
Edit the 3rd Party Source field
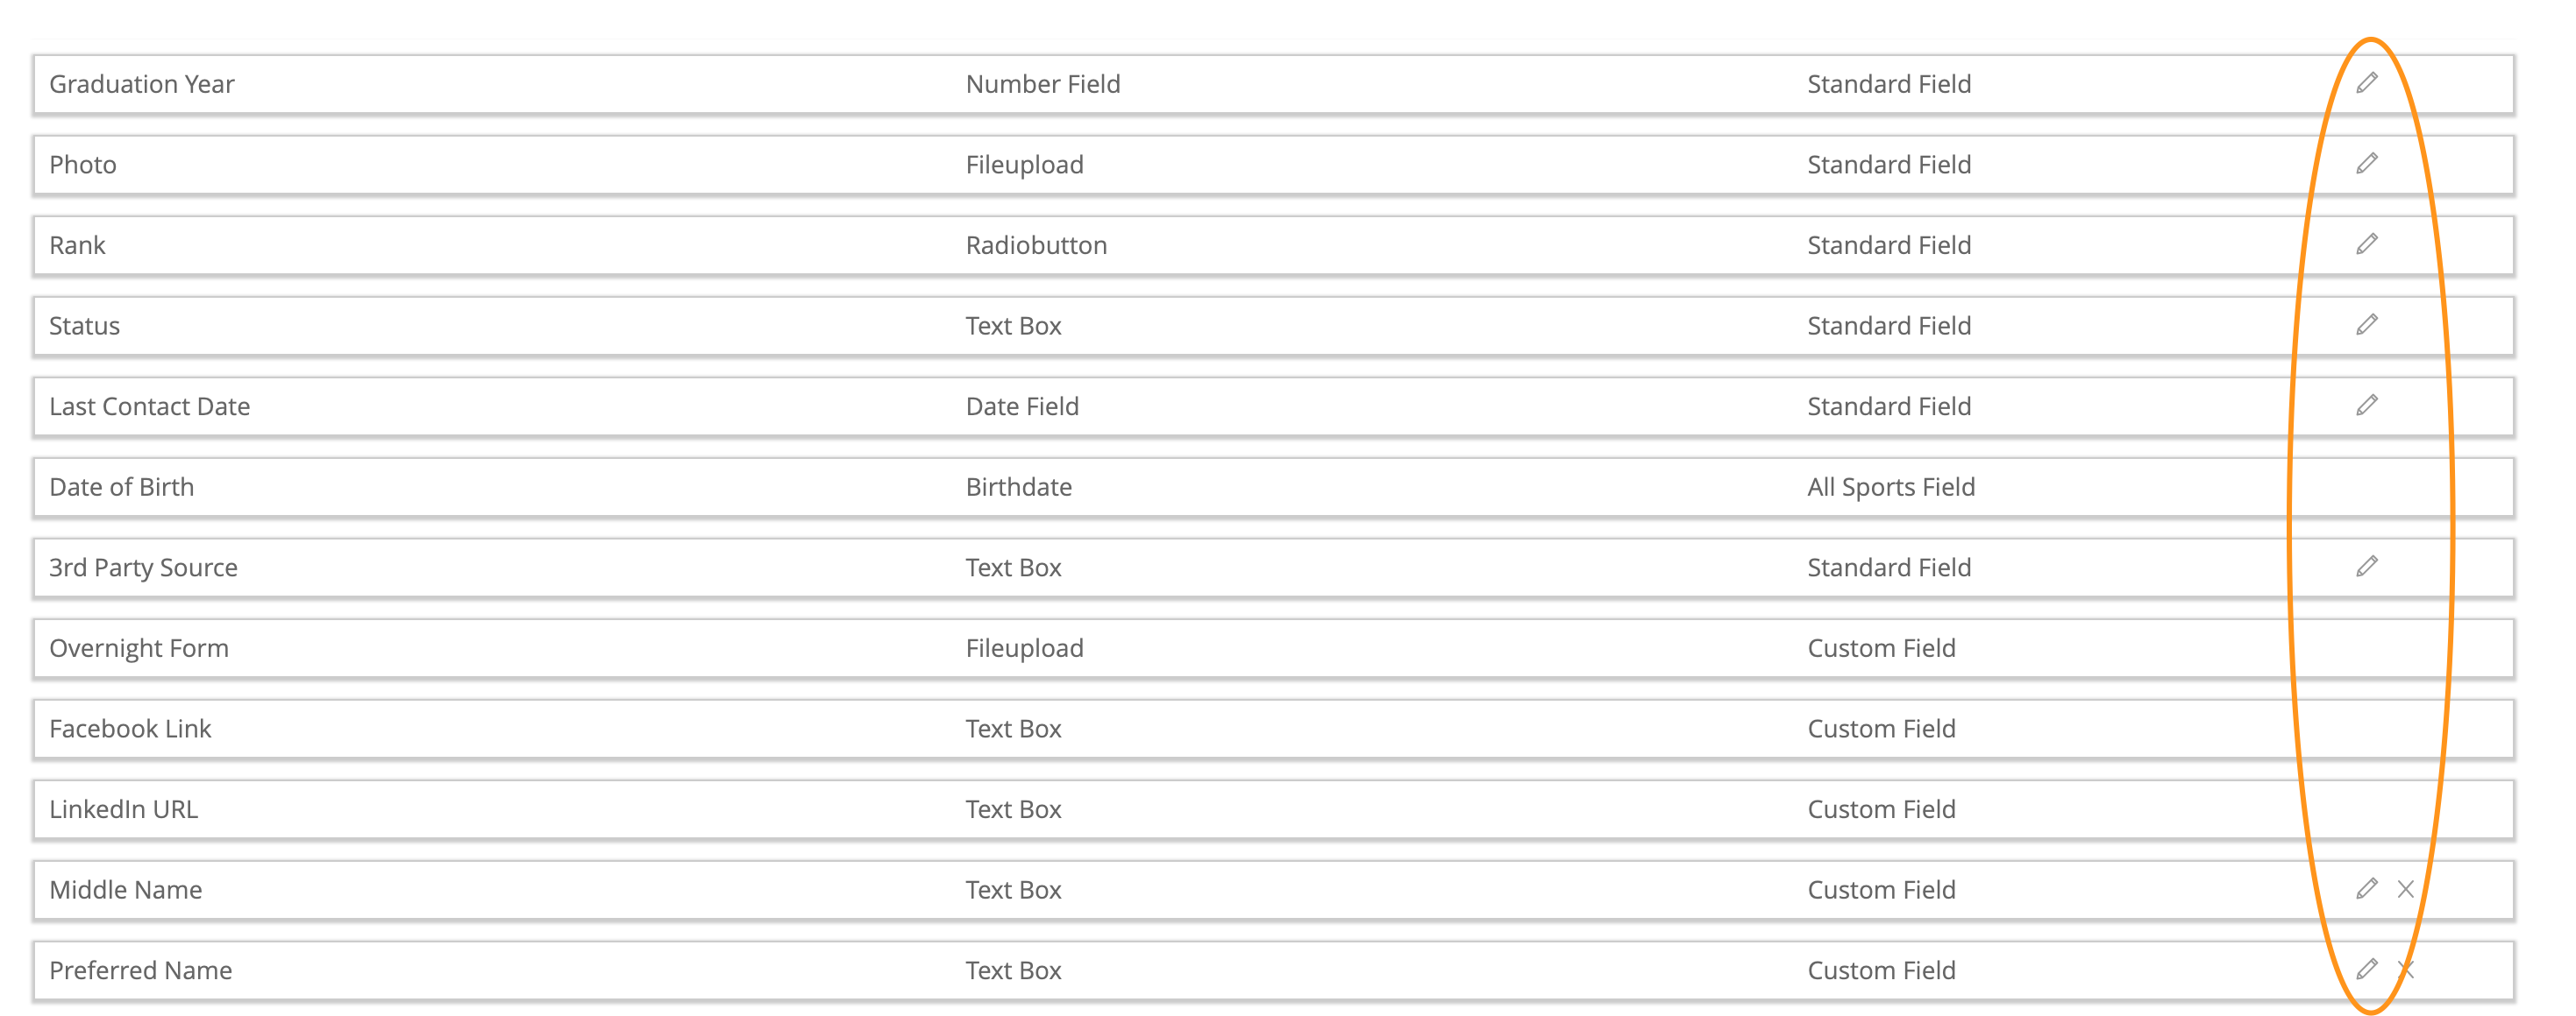click(x=2366, y=567)
